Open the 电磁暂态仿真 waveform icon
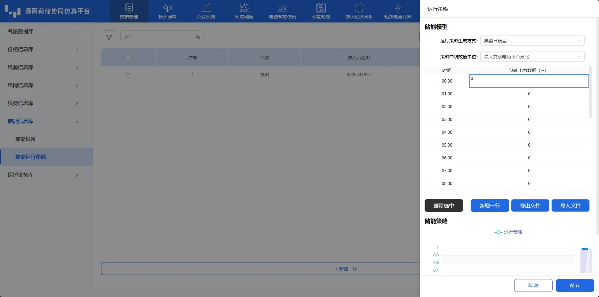 pos(283,8)
